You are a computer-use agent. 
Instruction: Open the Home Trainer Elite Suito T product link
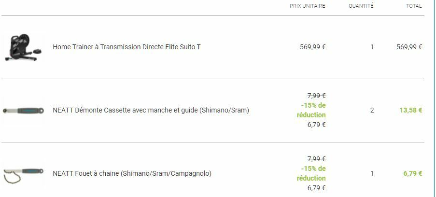click(x=127, y=47)
